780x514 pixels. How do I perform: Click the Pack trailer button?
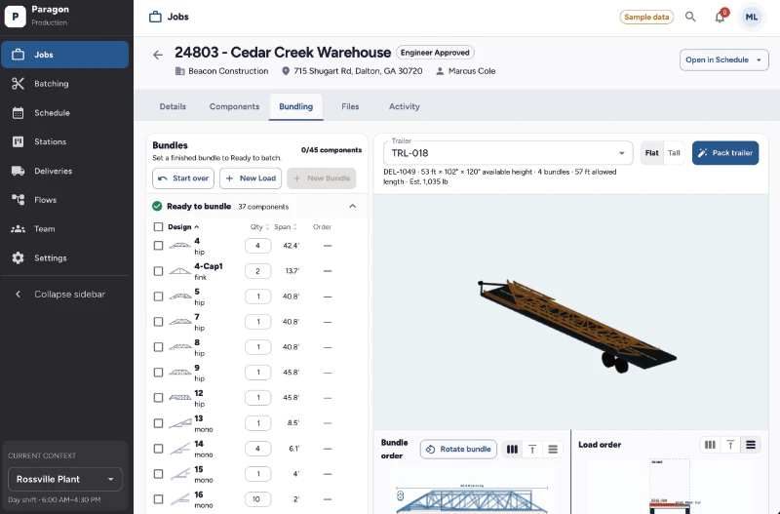725,153
